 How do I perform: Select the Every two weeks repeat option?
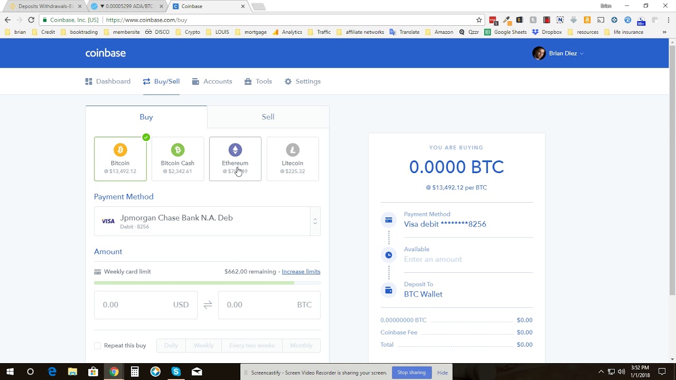(252, 346)
